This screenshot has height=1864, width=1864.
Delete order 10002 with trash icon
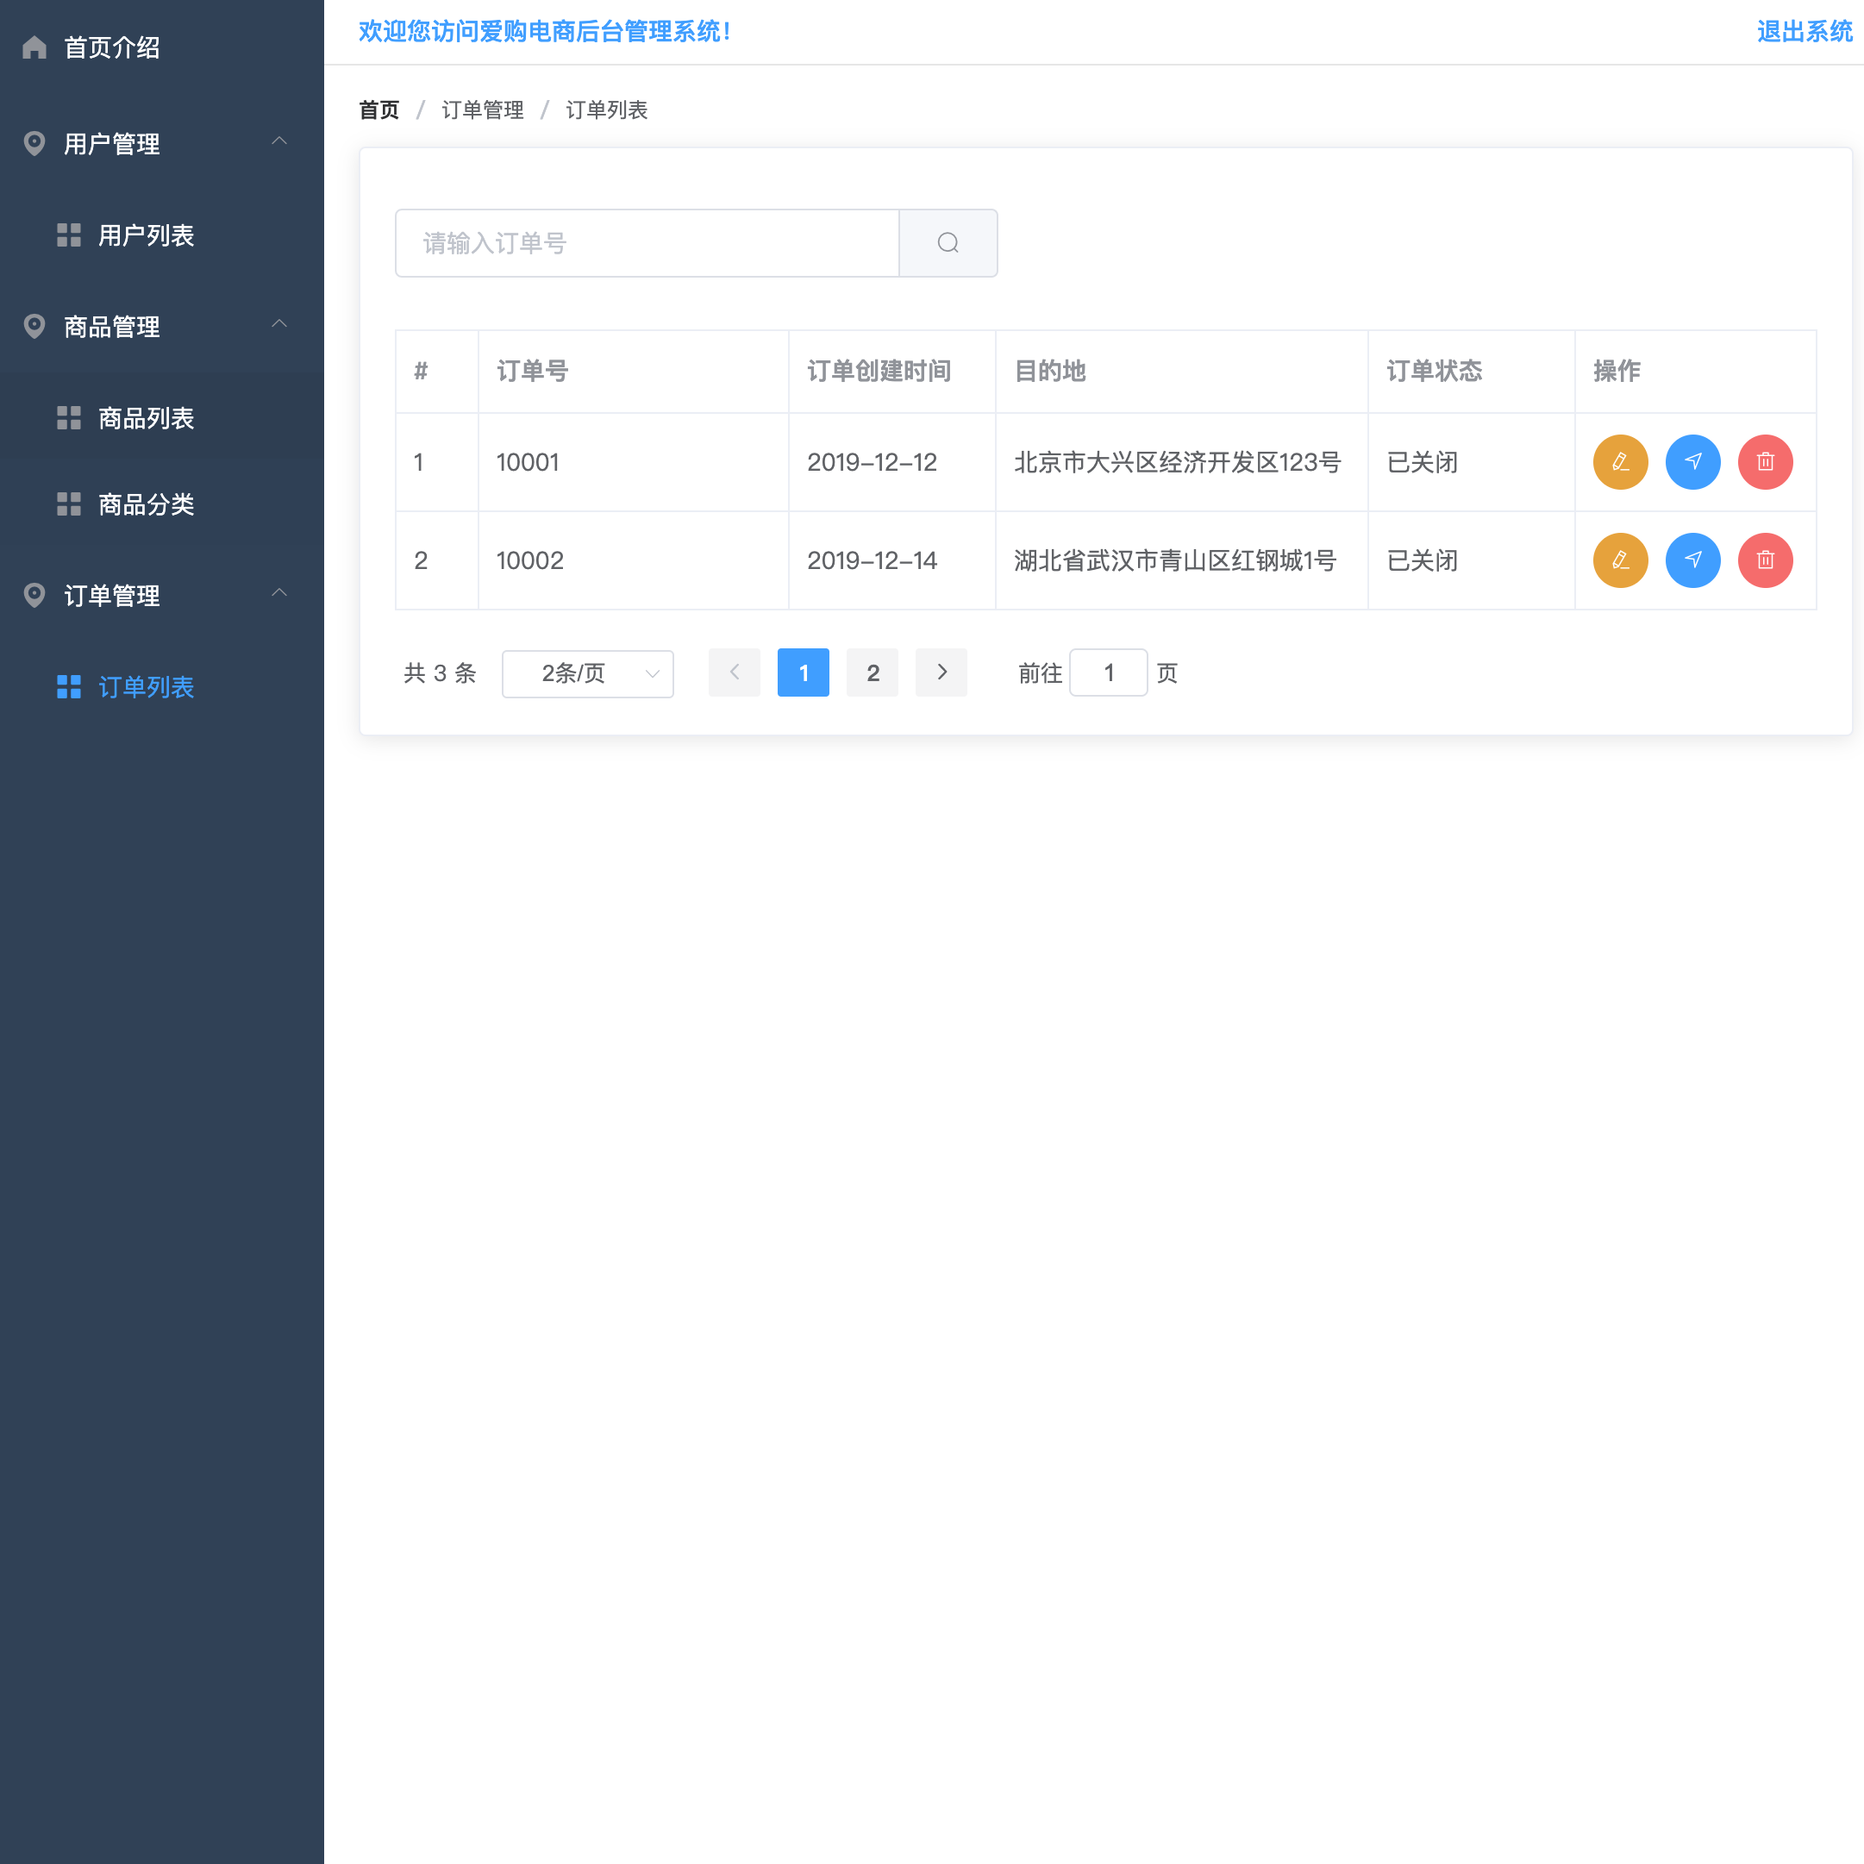(x=1765, y=560)
